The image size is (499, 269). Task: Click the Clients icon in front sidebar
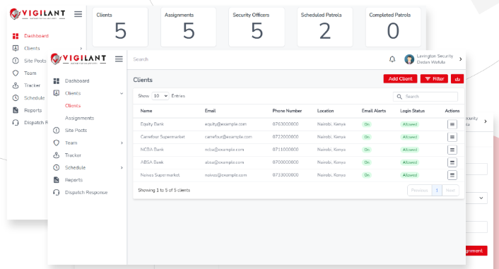pos(57,93)
